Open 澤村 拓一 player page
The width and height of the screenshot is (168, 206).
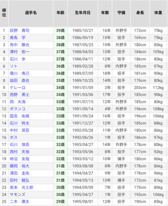point(19,52)
